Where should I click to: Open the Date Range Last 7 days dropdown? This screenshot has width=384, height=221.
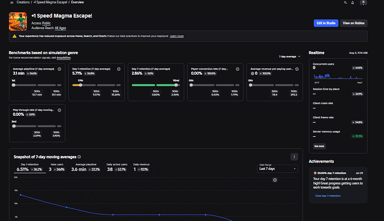tap(278, 168)
